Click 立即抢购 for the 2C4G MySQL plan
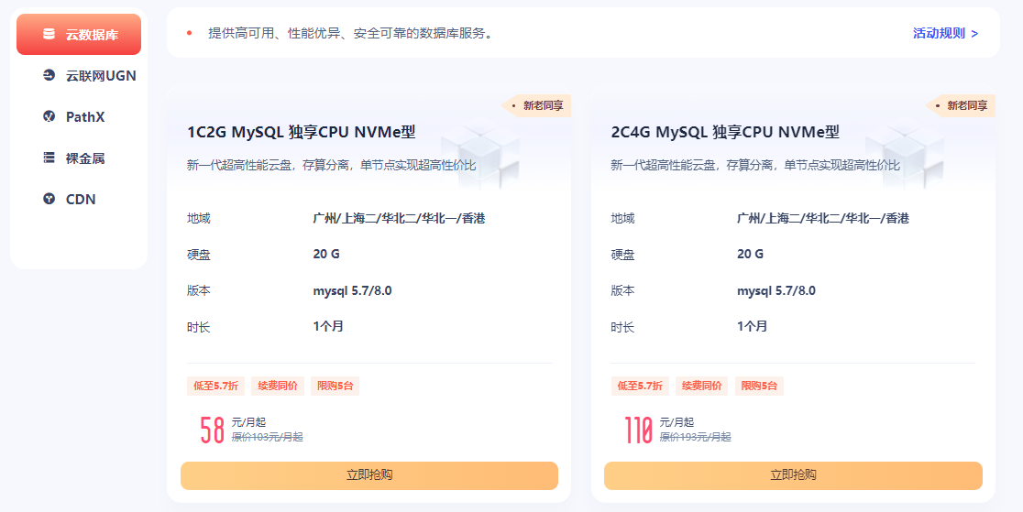This screenshot has height=512, width=1023. [793, 475]
